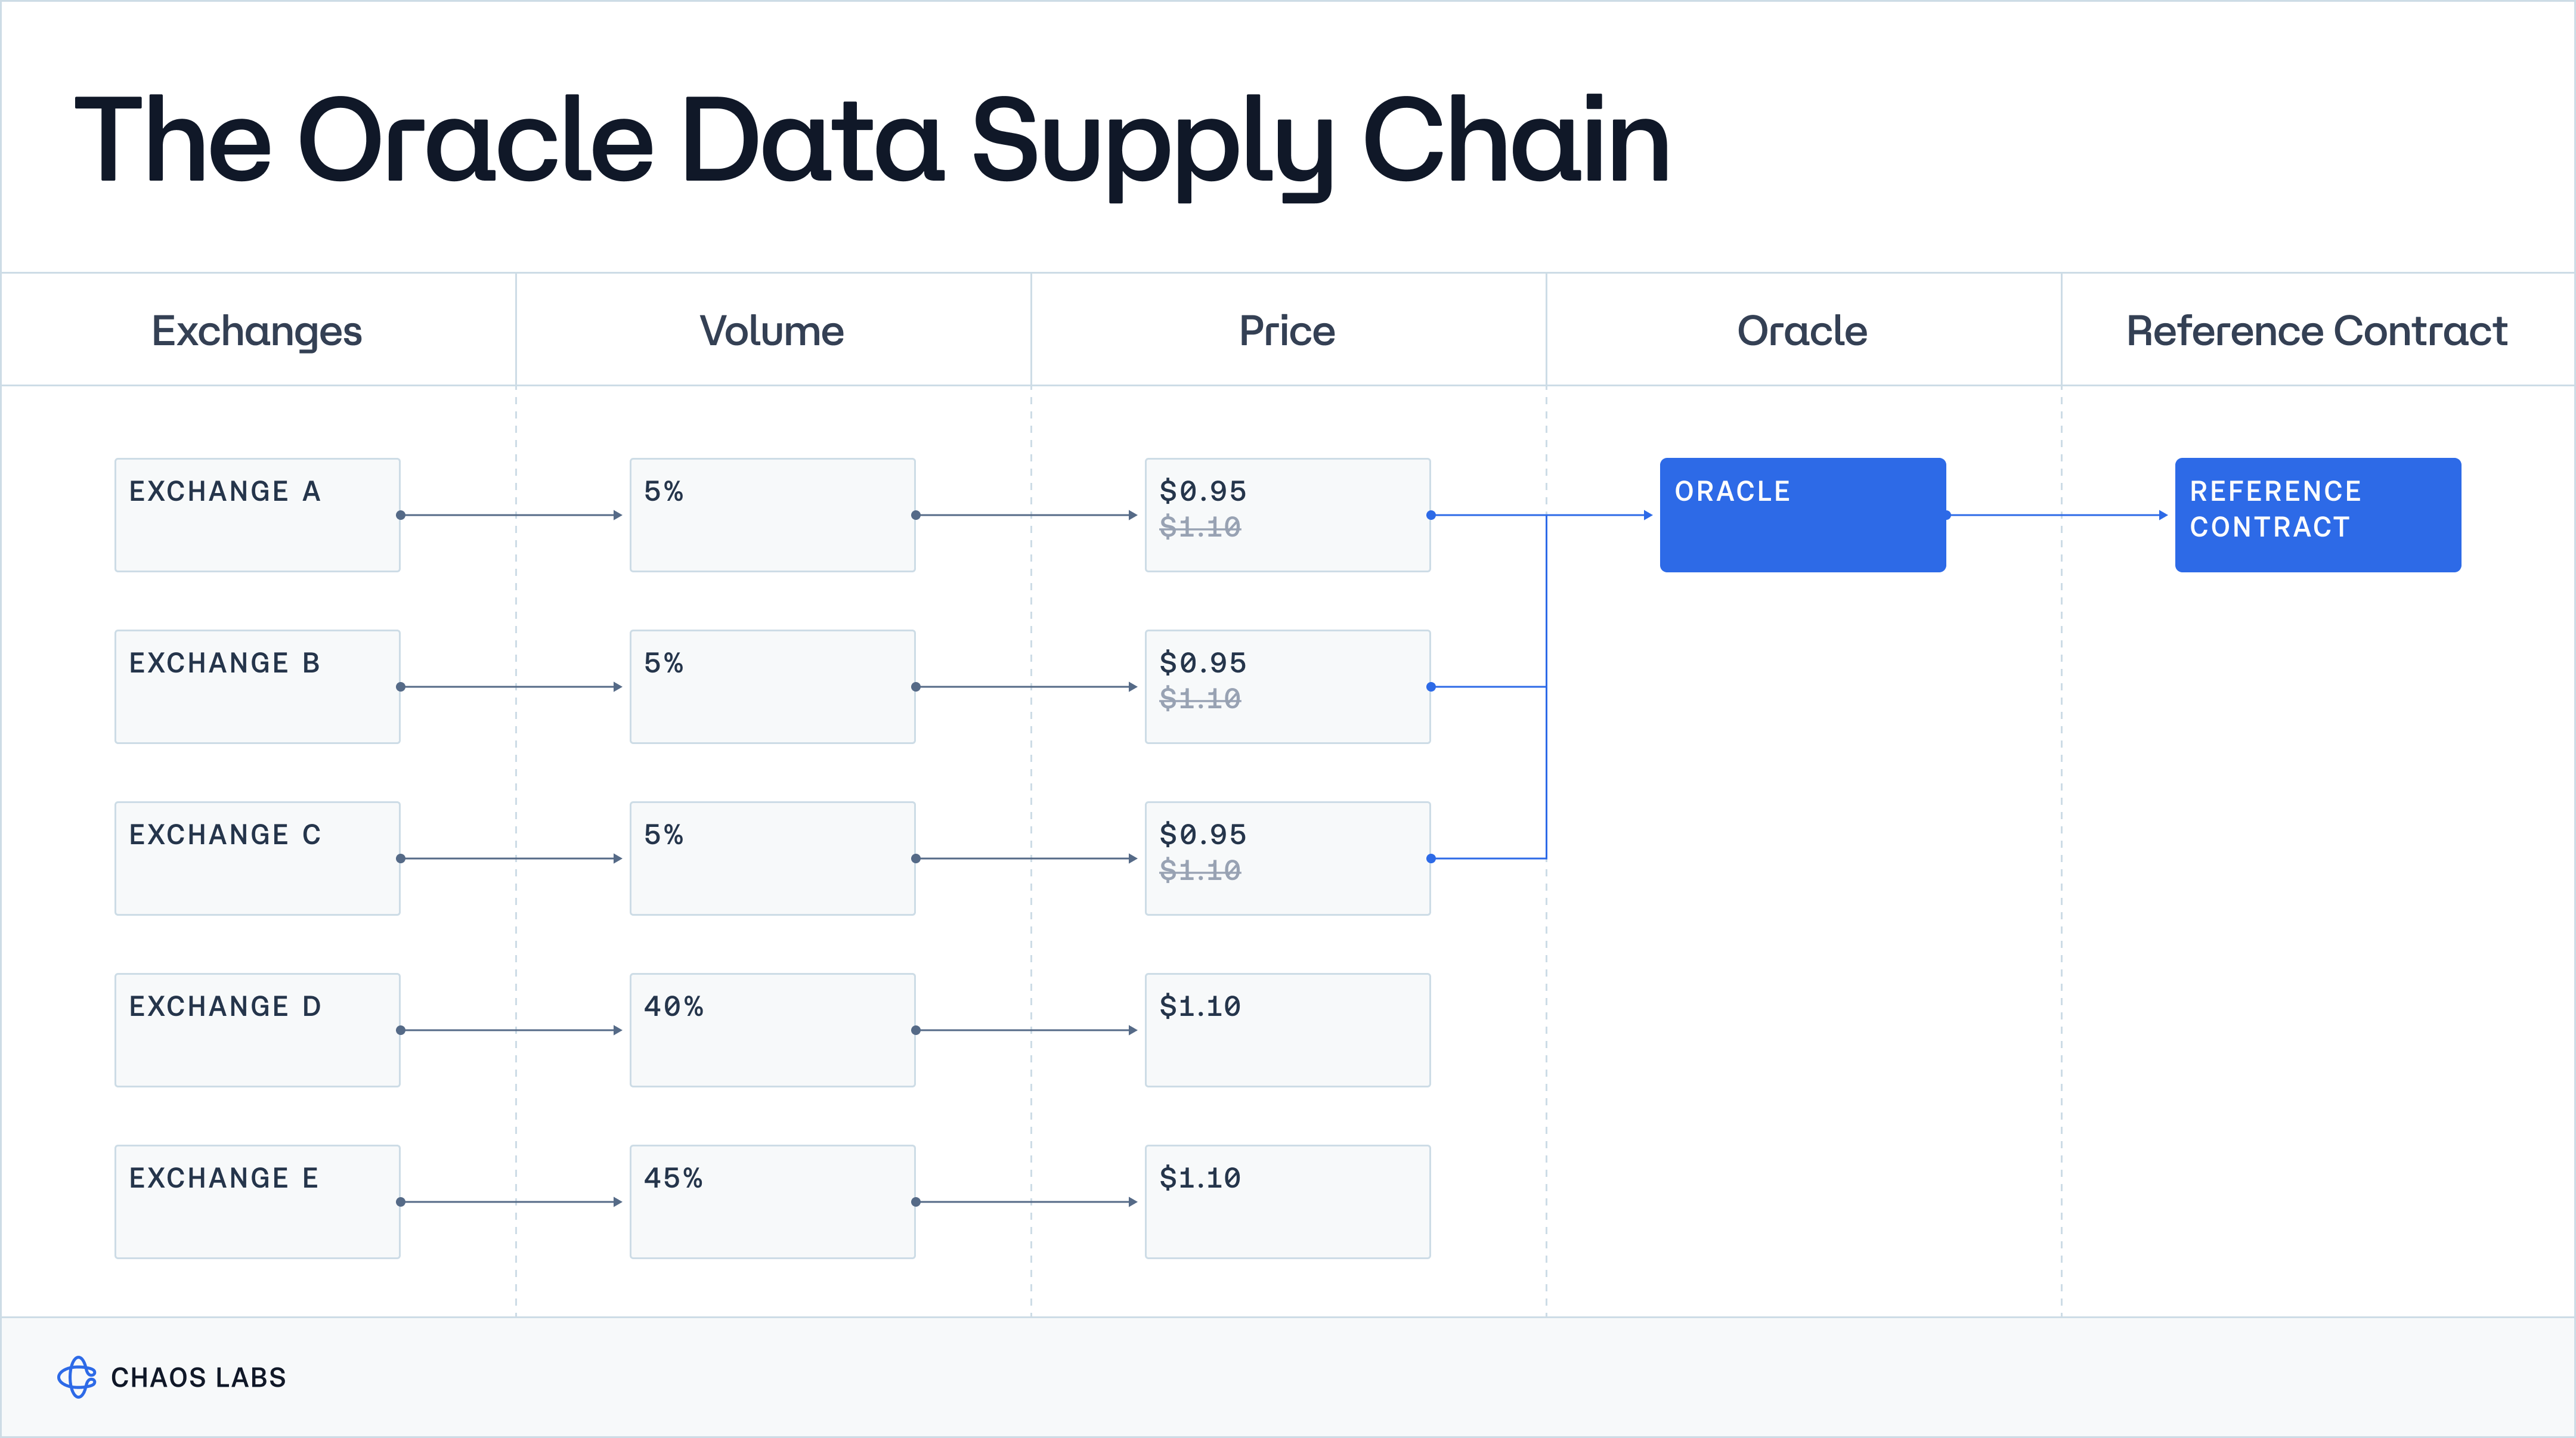Select the Exchange A box
Image resolution: width=2576 pixels, height=1438 pixels.
(x=257, y=515)
